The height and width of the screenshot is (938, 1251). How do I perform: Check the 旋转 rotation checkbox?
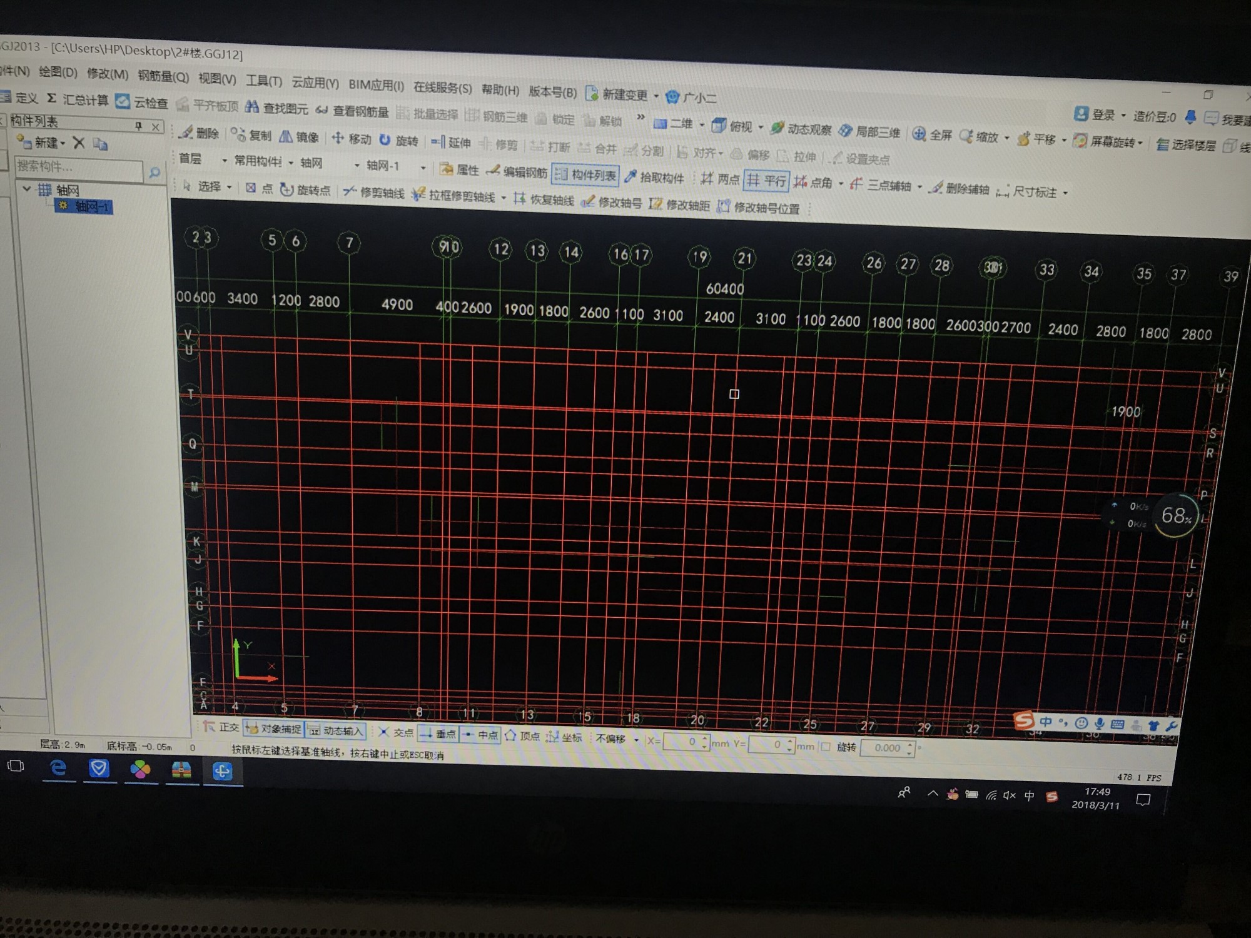point(826,747)
